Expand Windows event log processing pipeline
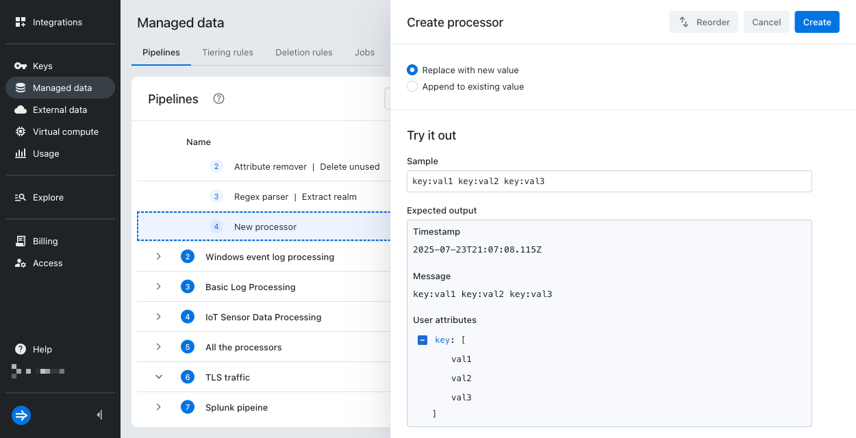The image size is (856, 438). (x=158, y=257)
